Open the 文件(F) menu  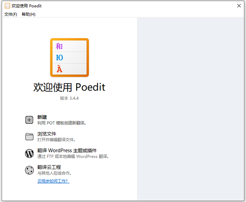point(10,14)
